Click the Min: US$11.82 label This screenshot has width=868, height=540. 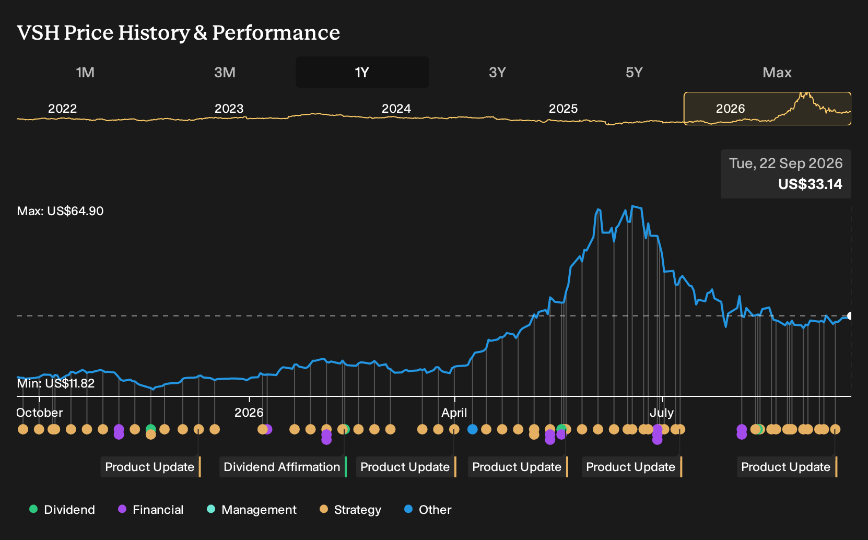point(55,383)
